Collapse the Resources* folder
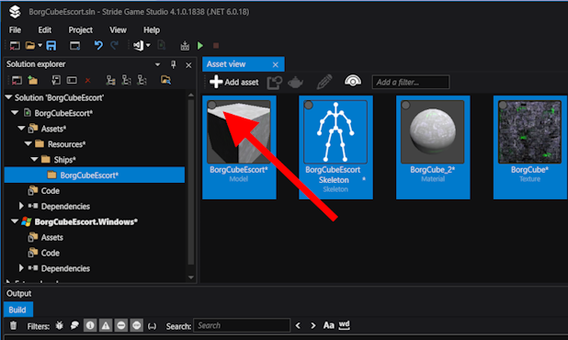 tap(28, 144)
